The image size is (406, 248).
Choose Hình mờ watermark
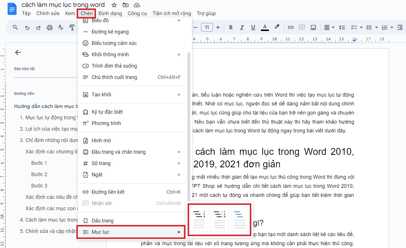click(132, 141)
